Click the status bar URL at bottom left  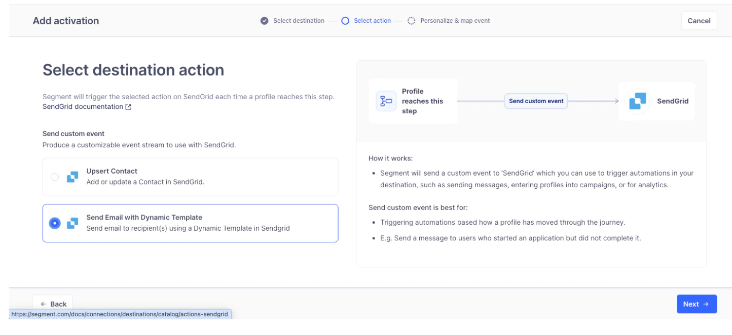[x=120, y=314]
